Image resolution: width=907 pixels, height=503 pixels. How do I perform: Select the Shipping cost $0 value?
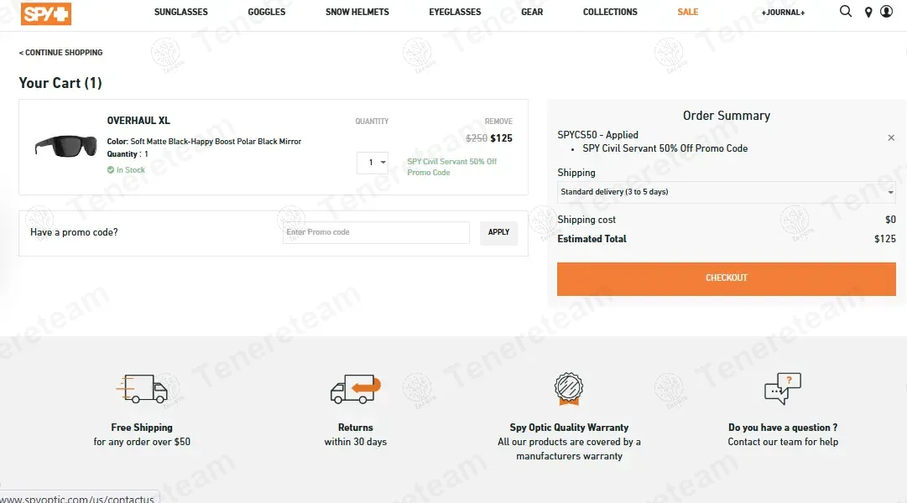pos(890,220)
